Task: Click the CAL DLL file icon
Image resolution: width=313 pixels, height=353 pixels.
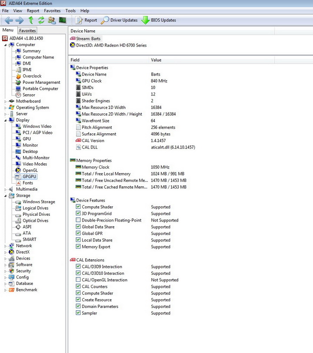Action: (78, 147)
